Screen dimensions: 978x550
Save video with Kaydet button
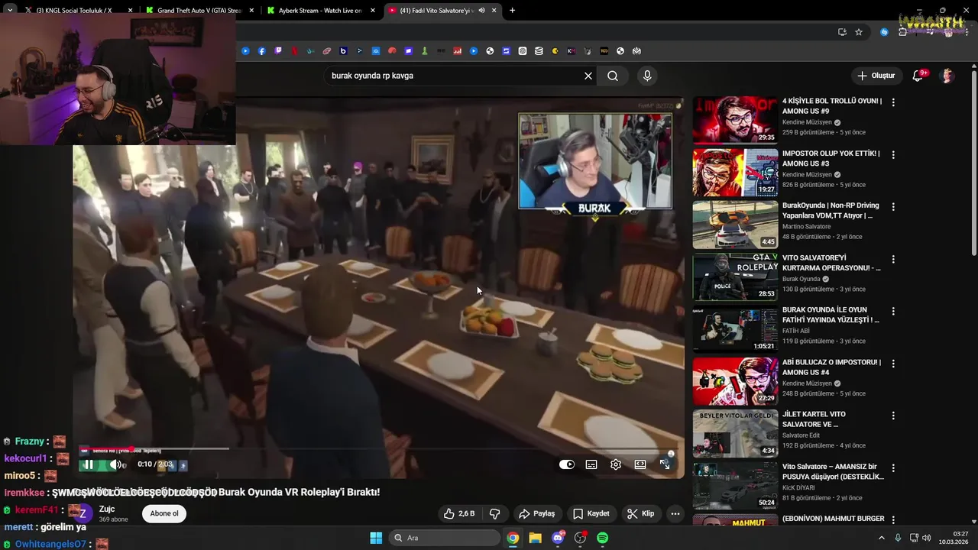(591, 514)
